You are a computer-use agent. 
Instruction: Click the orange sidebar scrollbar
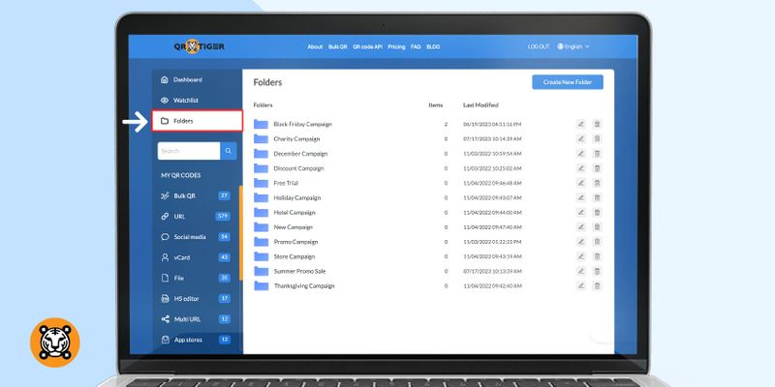(x=240, y=233)
